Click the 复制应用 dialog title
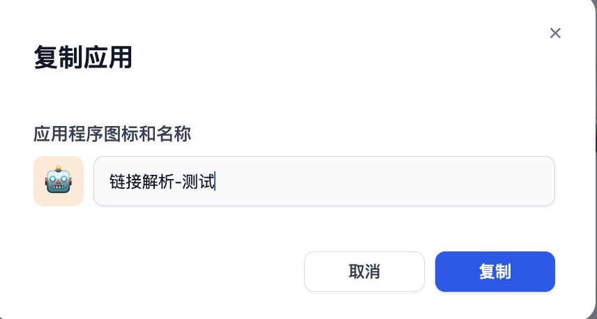The image size is (597, 319). point(83,57)
